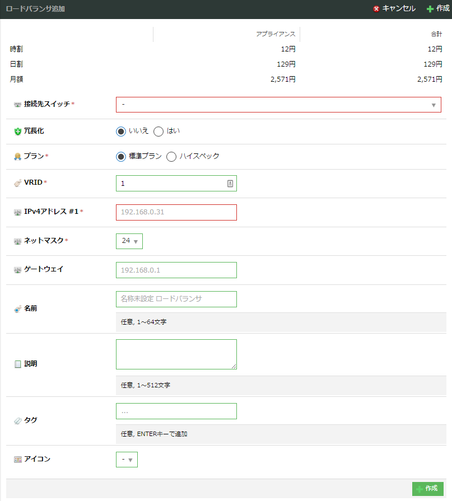Click the network icon beside IPv4アドレス #1
Screen dimensions: 452x501
[17, 212]
